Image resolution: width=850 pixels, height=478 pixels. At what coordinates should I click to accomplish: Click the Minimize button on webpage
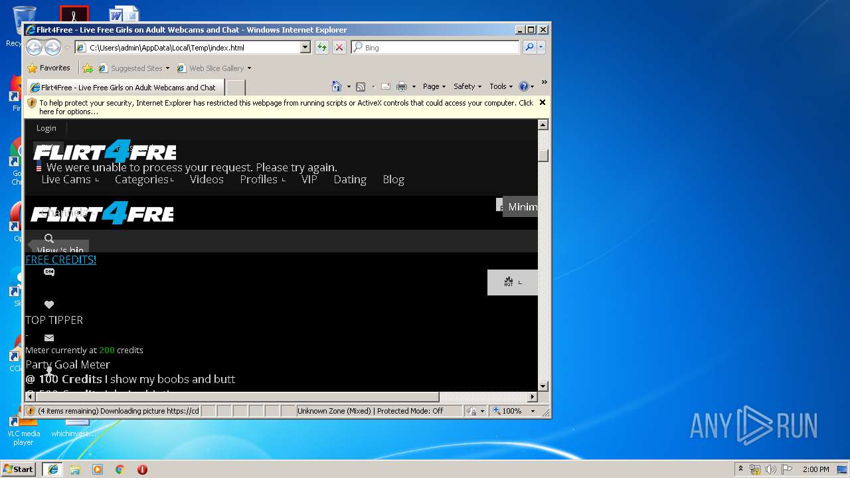coord(520,206)
